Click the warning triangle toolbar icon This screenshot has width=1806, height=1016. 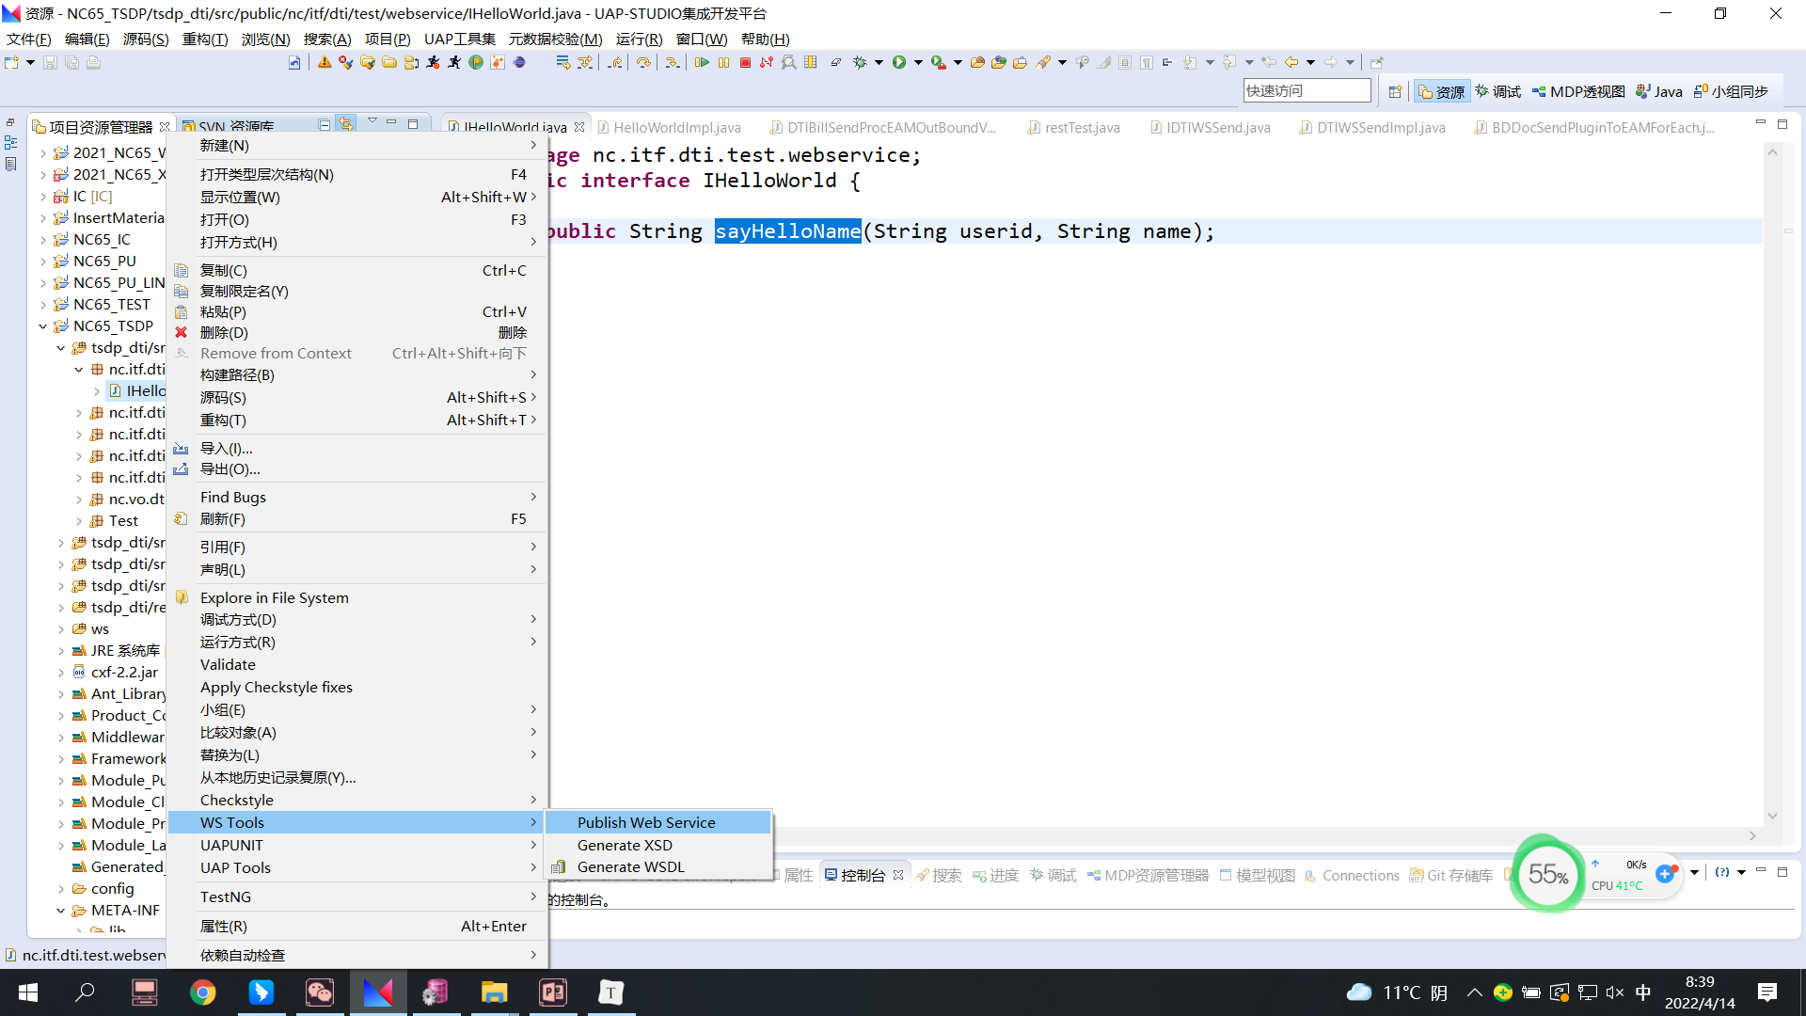click(x=325, y=63)
